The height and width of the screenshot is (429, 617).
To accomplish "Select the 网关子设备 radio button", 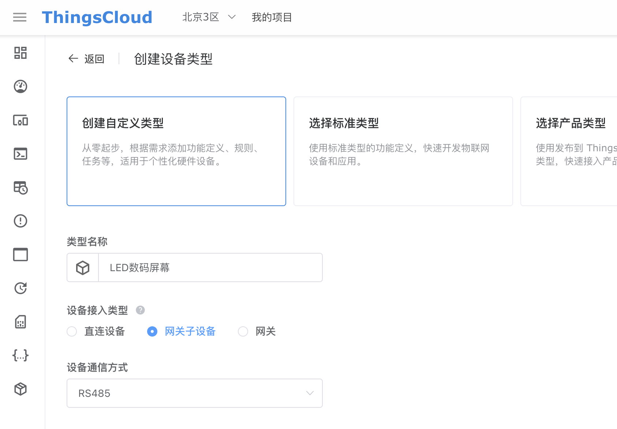I will point(152,331).
